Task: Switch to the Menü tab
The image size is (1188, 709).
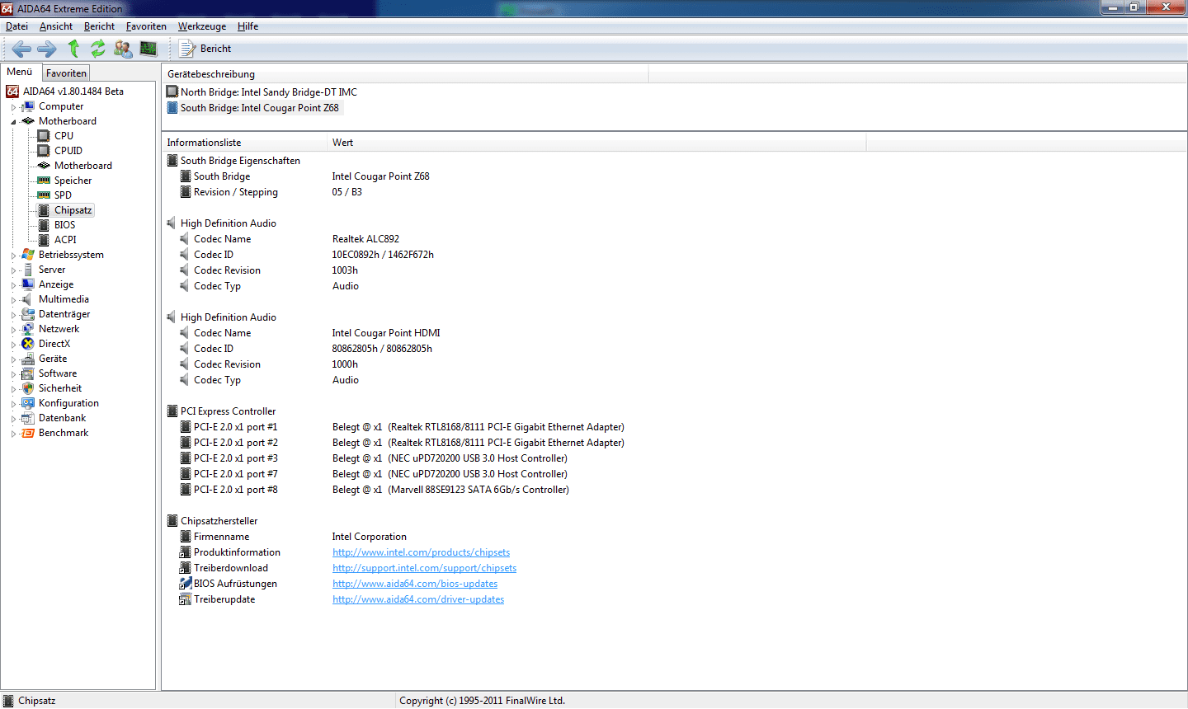Action: click(20, 72)
